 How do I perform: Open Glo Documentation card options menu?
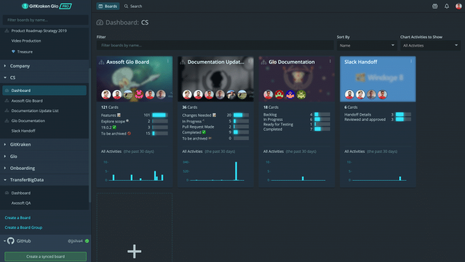tap(330, 62)
